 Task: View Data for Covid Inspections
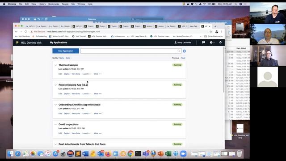(x=76, y=133)
